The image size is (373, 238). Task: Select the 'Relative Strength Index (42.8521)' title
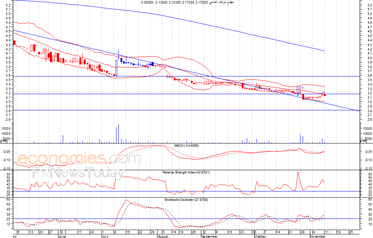pyautogui.click(x=186, y=172)
